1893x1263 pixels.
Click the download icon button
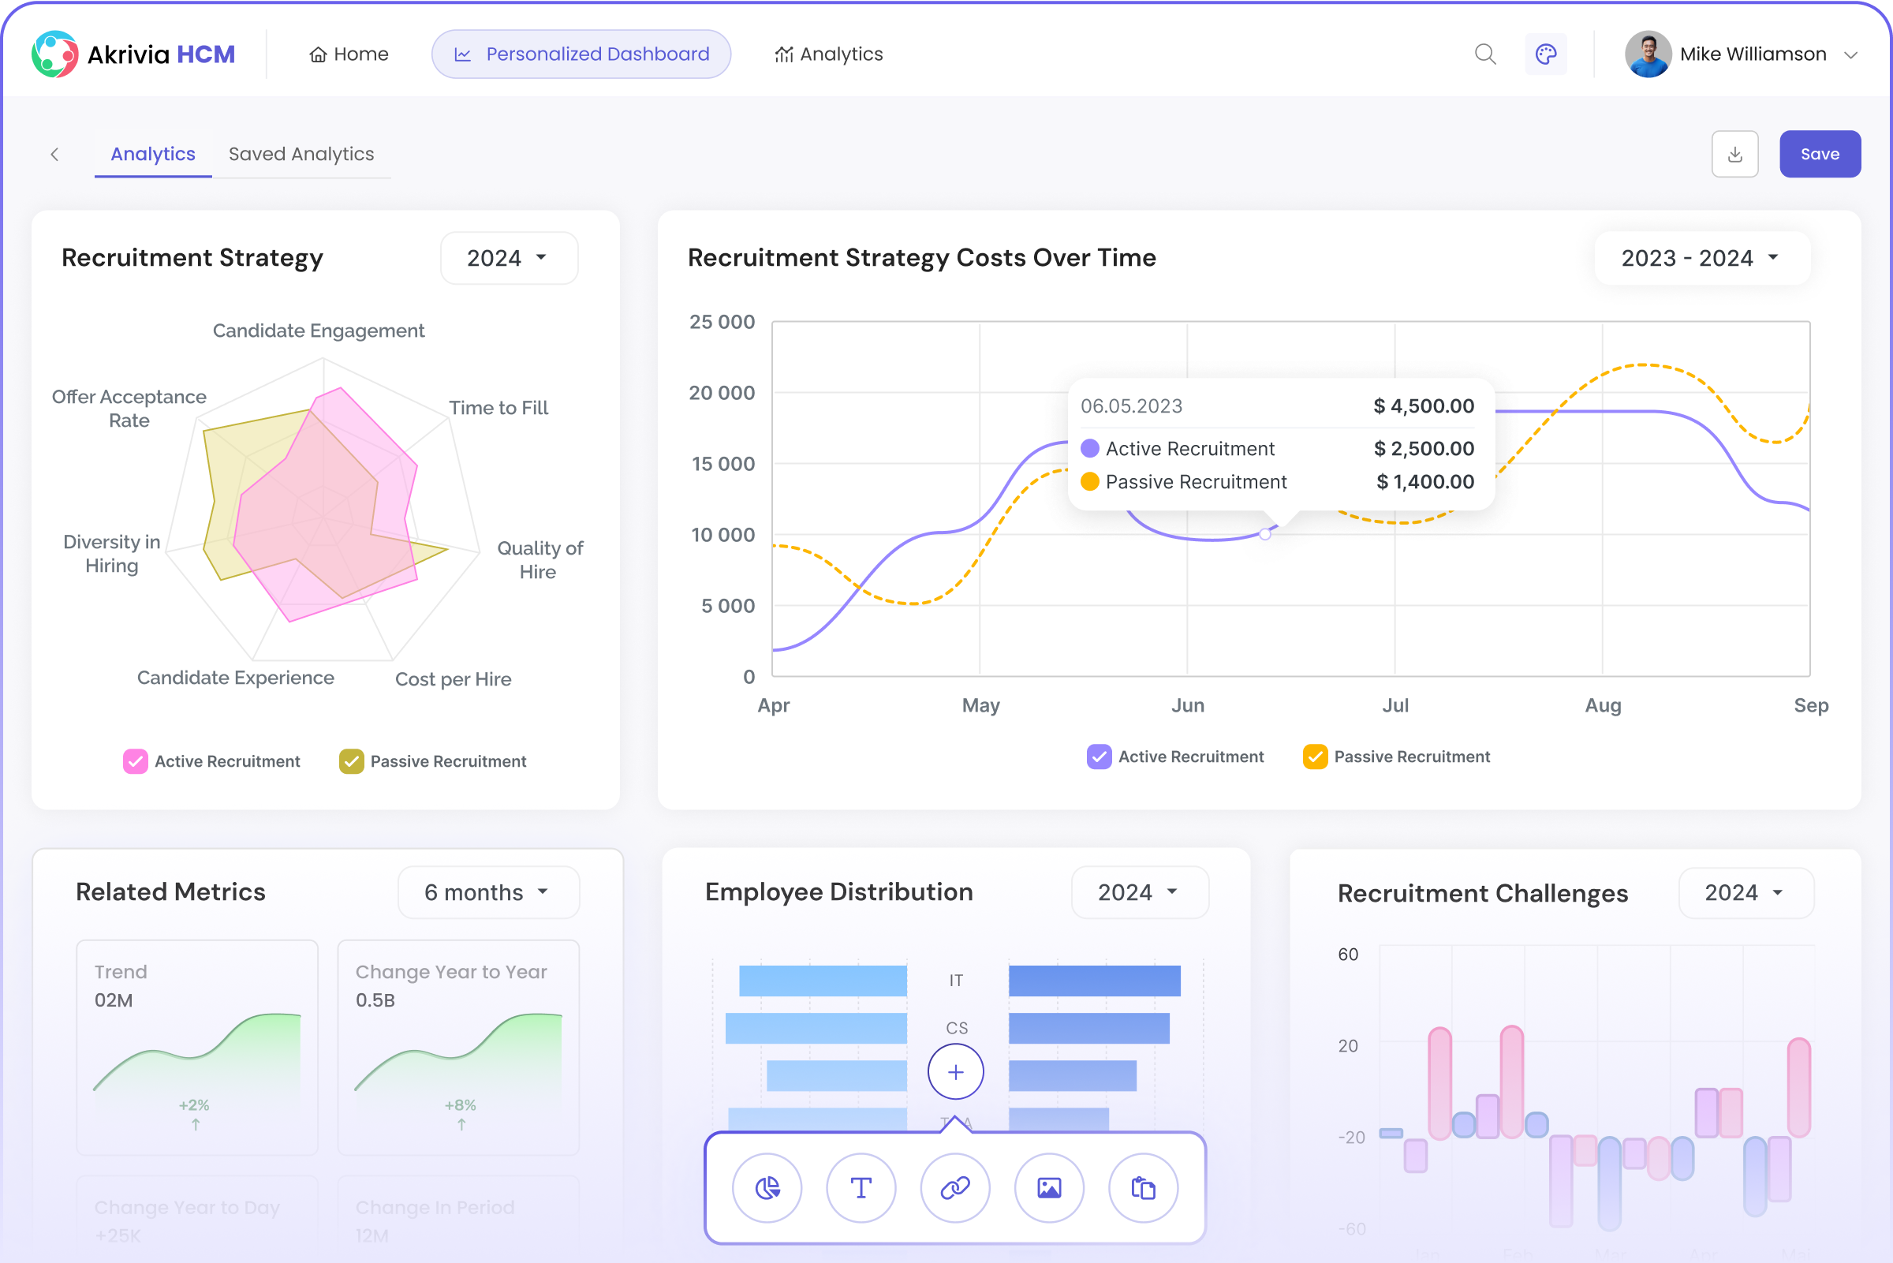coord(1734,154)
